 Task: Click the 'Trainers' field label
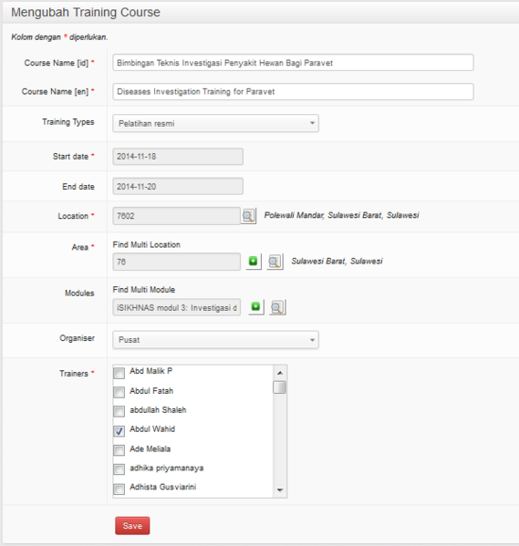(74, 374)
